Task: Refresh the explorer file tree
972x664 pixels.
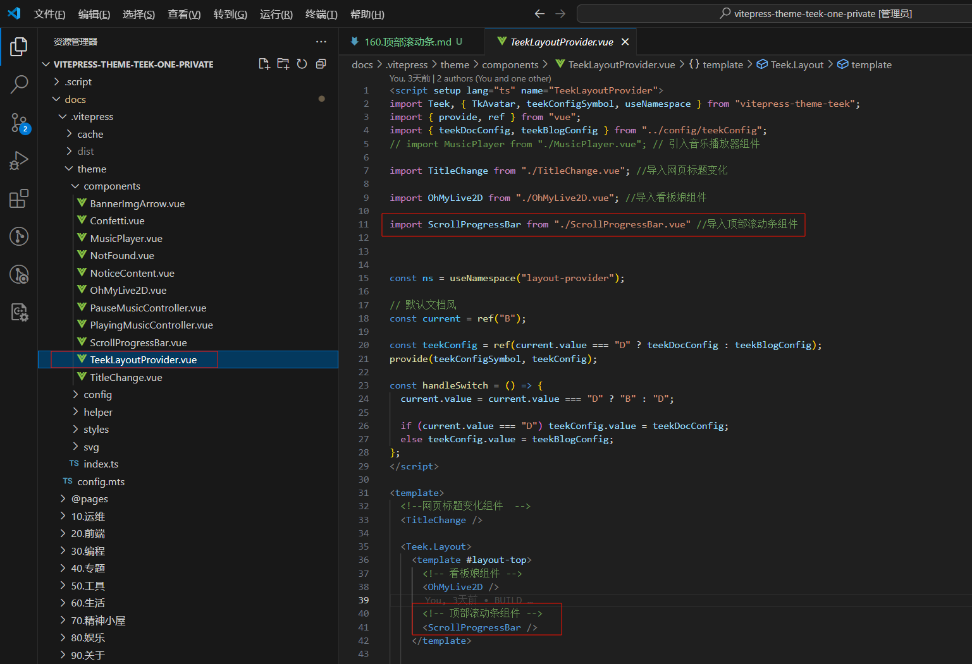Action: 302,64
